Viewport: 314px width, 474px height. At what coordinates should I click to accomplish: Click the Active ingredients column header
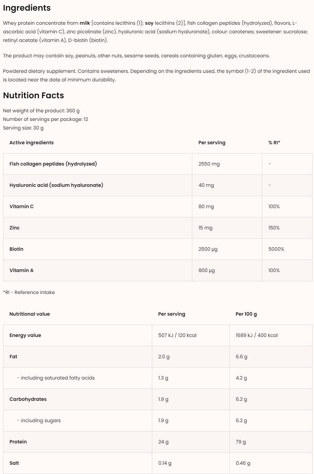point(32,143)
